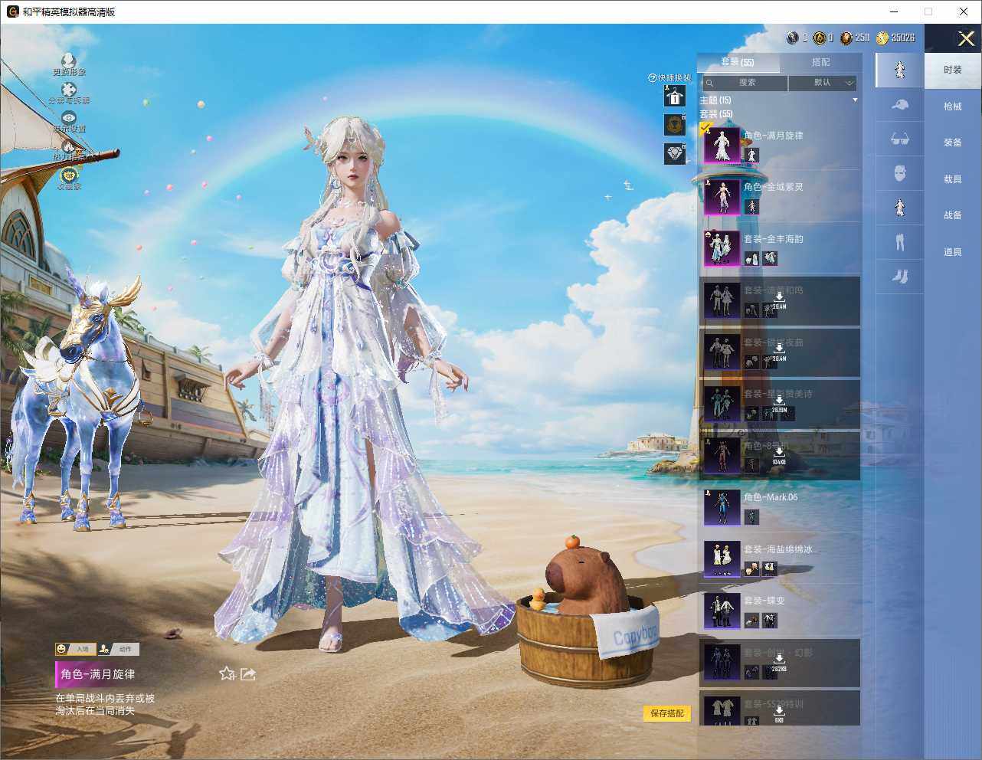The width and height of the screenshot is (982, 760).
Task: Click the 2511 bronze currency balance
Action: pos(855,38)
